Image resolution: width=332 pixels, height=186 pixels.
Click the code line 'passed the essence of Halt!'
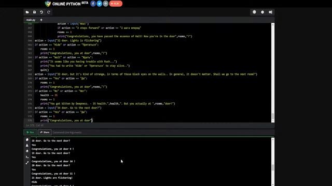pyautogui.click(x=125, y=36)
